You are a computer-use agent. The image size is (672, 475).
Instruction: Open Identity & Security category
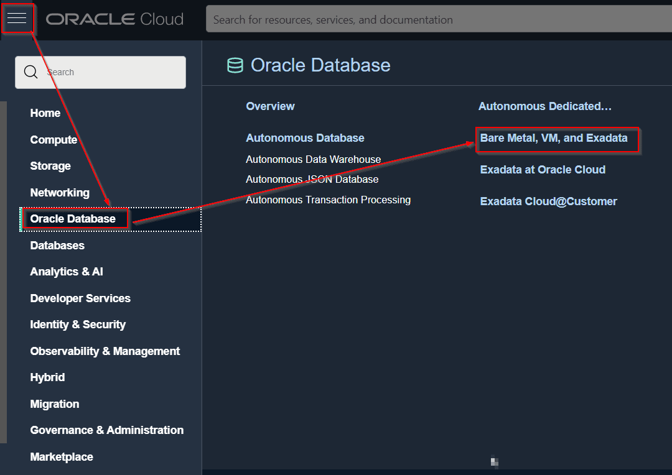[78, 325]
